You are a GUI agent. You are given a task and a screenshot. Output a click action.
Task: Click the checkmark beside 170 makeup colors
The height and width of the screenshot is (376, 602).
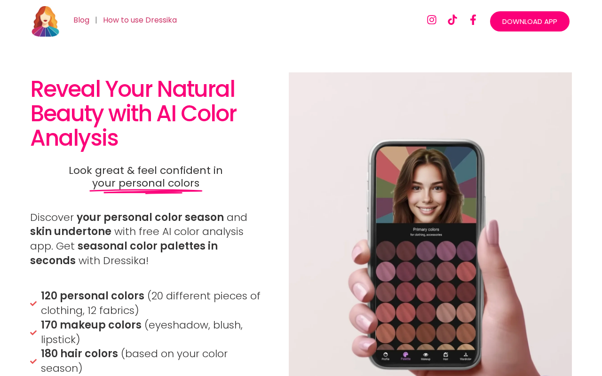point(33,333)
